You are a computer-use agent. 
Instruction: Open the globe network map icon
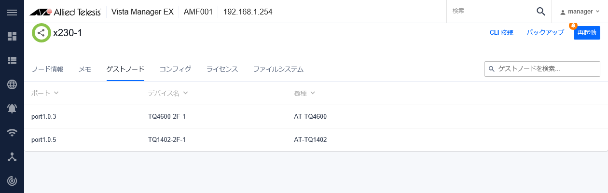point(12,84)
